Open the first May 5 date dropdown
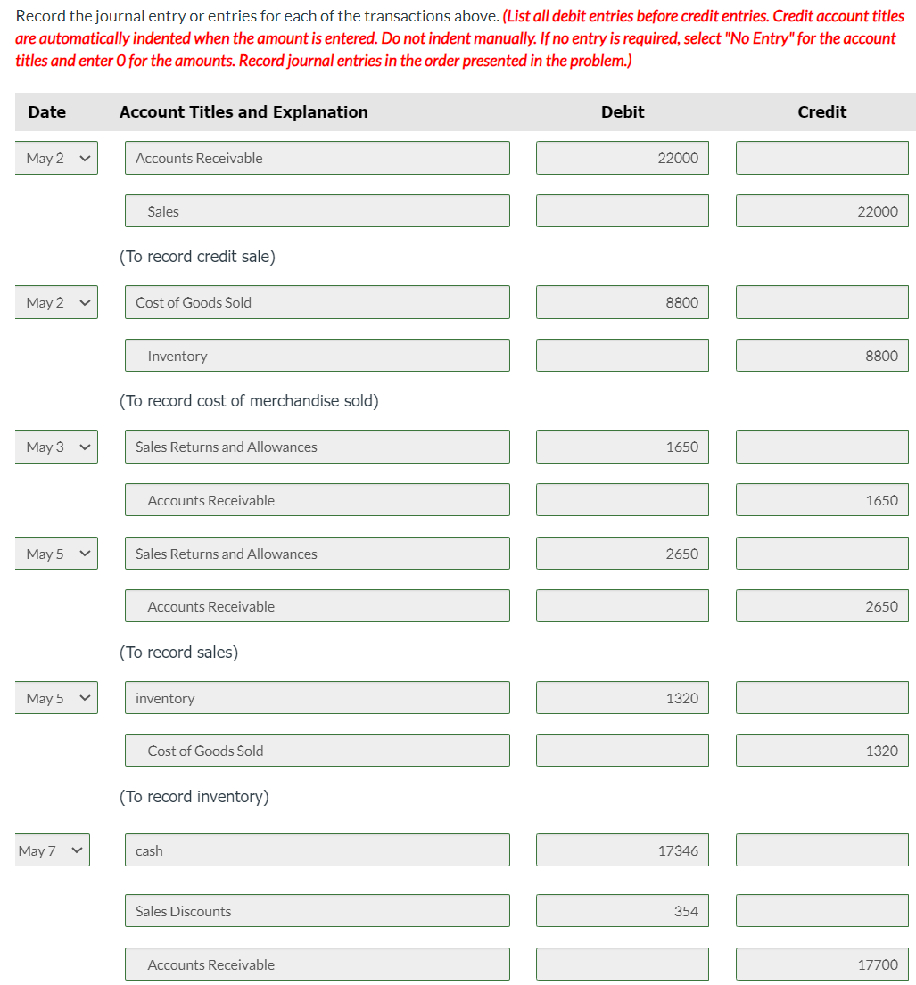Viewport: 916px width, 985px height. (x=56, y=553)
